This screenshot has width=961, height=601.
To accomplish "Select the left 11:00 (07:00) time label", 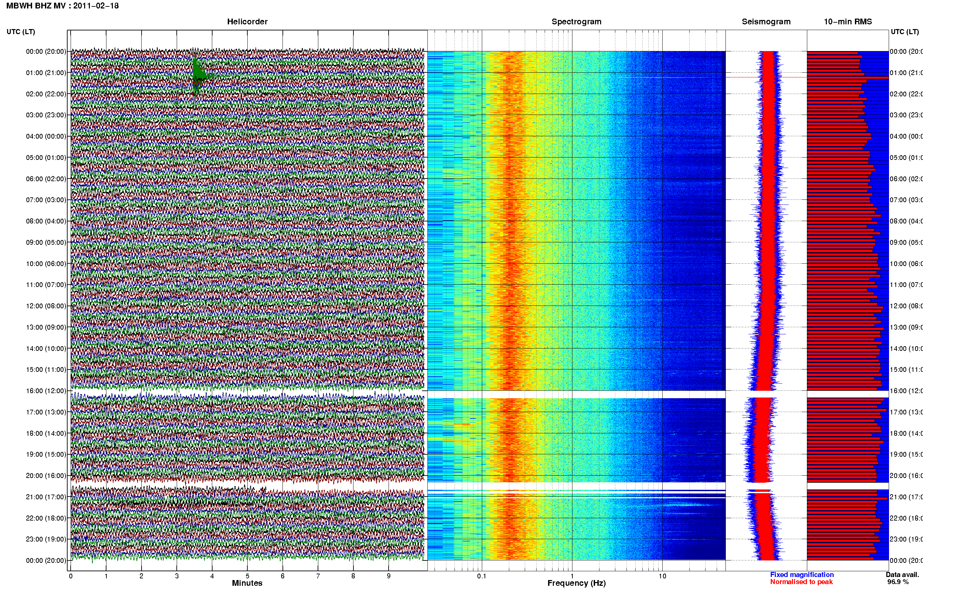I will (46, 285).
